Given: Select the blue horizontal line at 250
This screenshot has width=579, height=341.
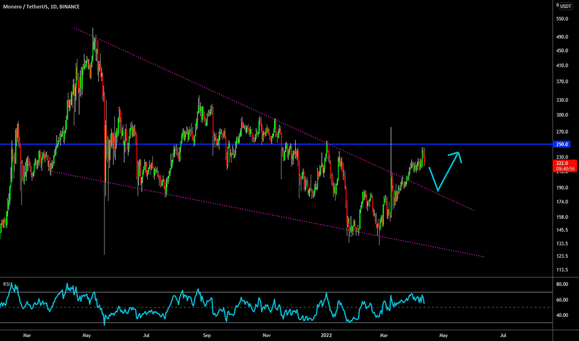Looking at the screenshot, I should point(276,144).
